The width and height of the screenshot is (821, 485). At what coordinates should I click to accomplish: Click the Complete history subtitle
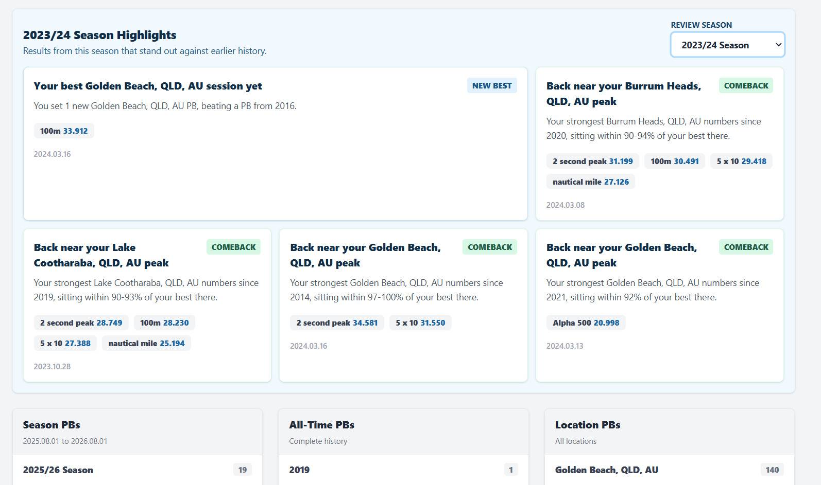tap(318, 441)
